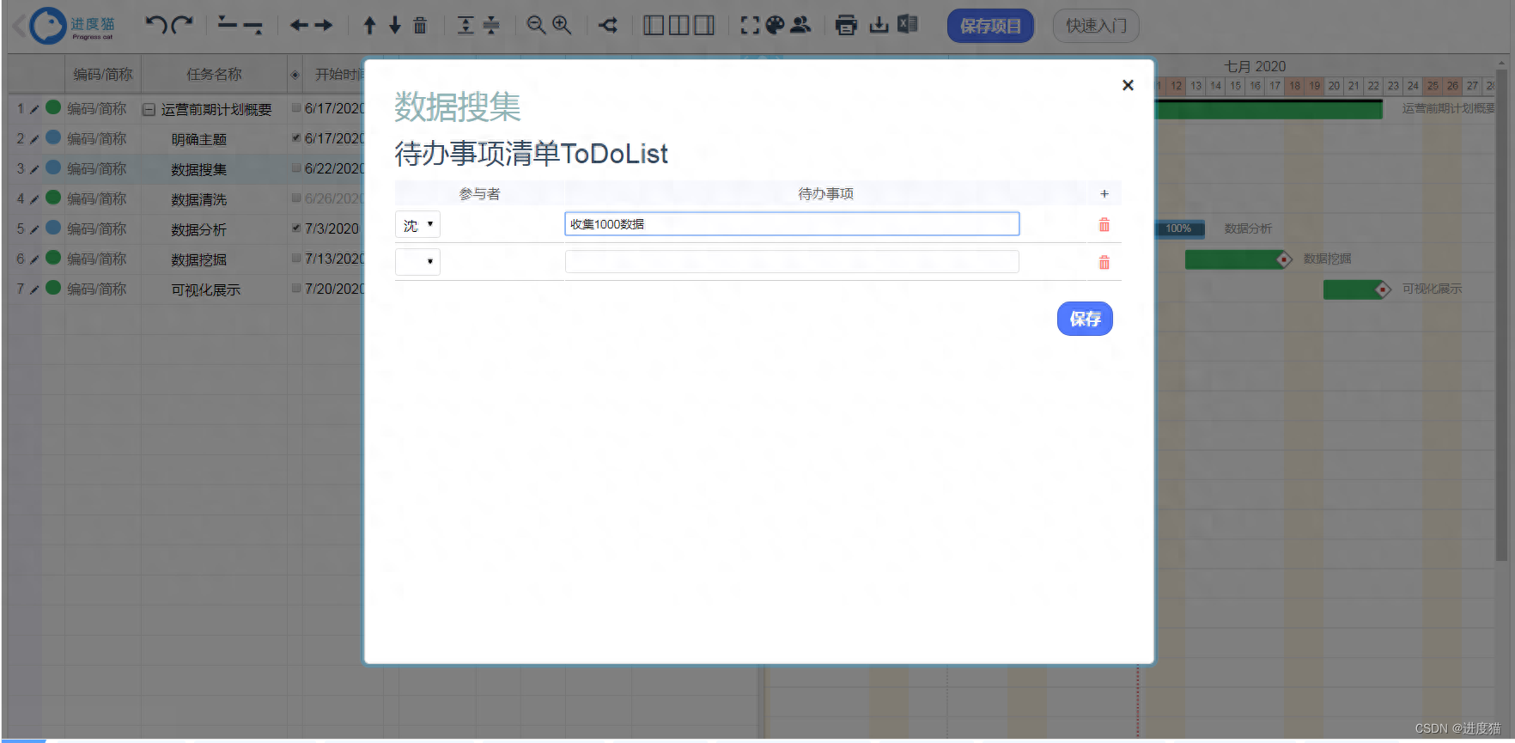
Task: Click the 保存项目 button
Action: click(x=990, y=26)
